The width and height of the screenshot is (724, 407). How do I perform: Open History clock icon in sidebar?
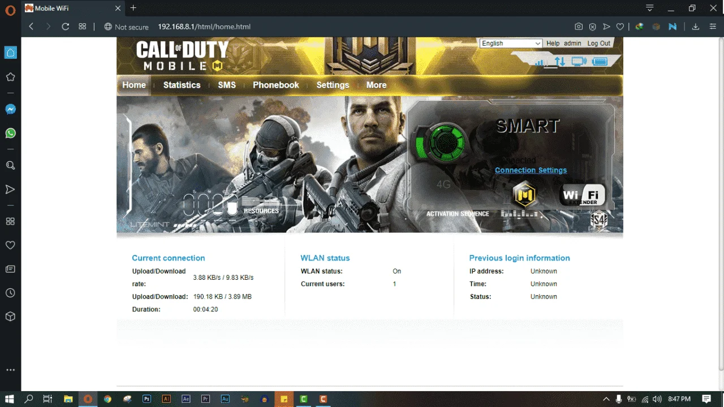[10, 293]
